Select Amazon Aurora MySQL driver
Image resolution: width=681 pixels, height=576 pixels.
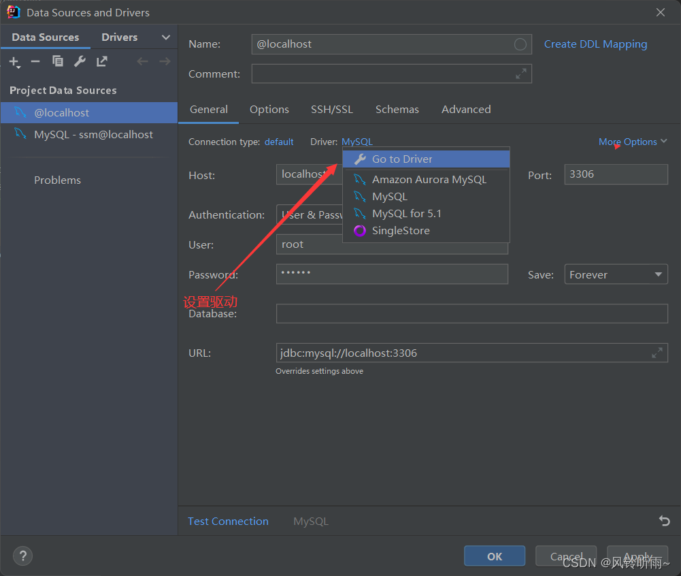coord(426,179)
